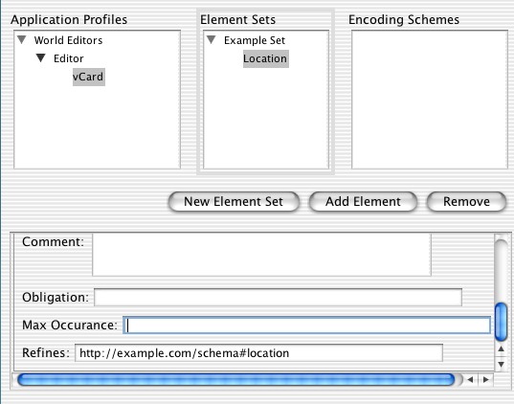Click the horizontal scrollbar right arrow
Screen dimensions: 514x404
(486, 379)
